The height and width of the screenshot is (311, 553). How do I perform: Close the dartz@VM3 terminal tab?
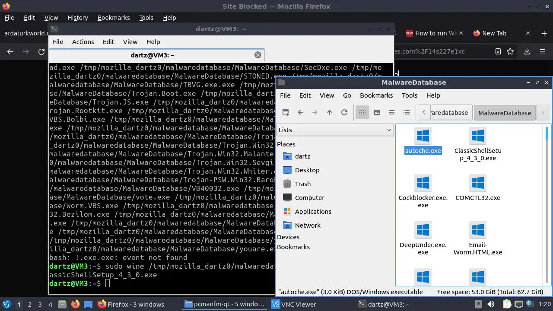[x=258, y=55]
